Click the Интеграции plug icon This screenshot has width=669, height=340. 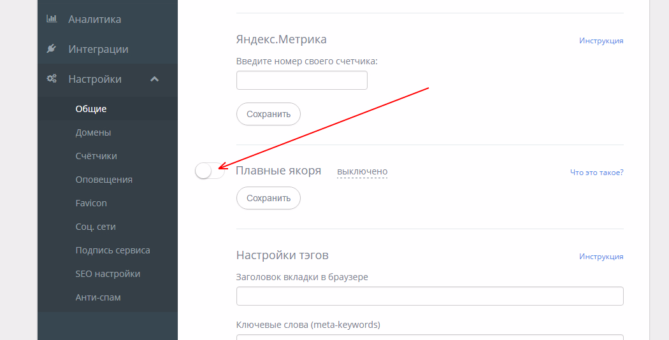(52, 48)
